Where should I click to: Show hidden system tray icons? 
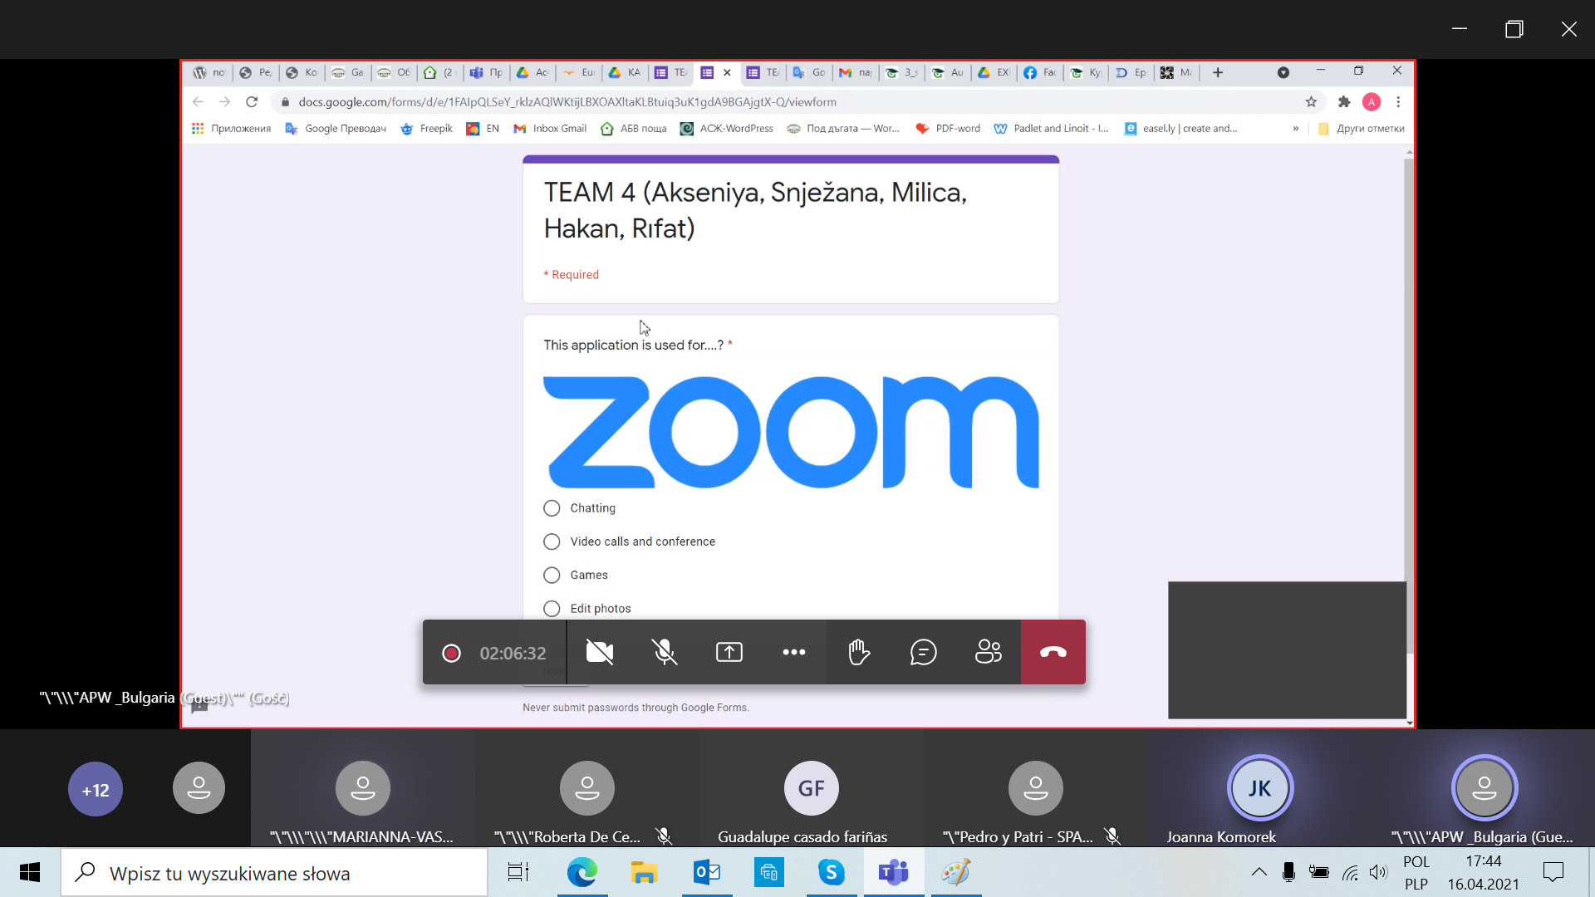[x=1259, y=872]
